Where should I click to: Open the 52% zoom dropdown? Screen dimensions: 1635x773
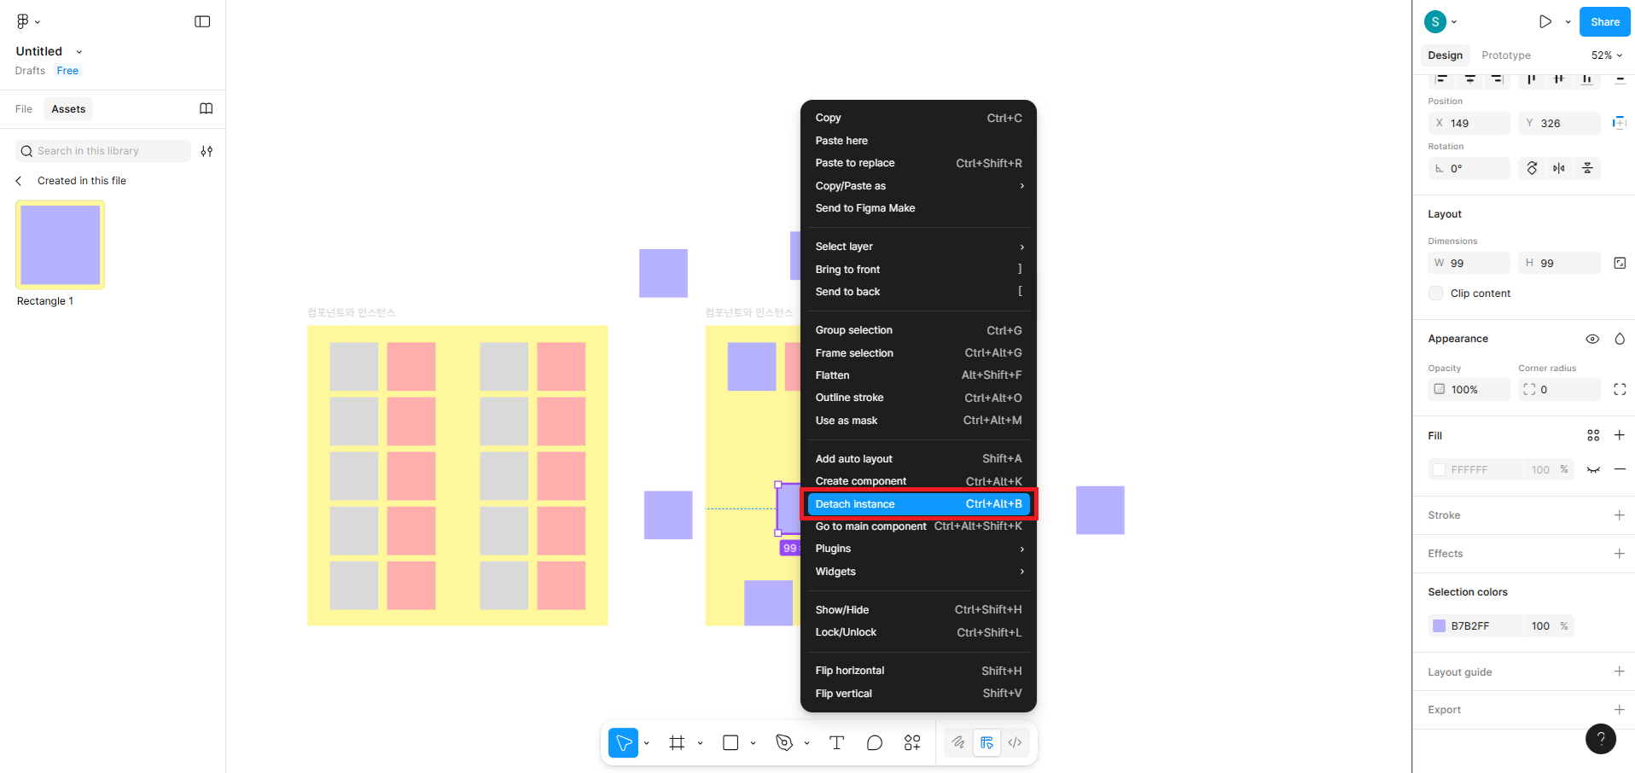click(x=1607, y=55)
